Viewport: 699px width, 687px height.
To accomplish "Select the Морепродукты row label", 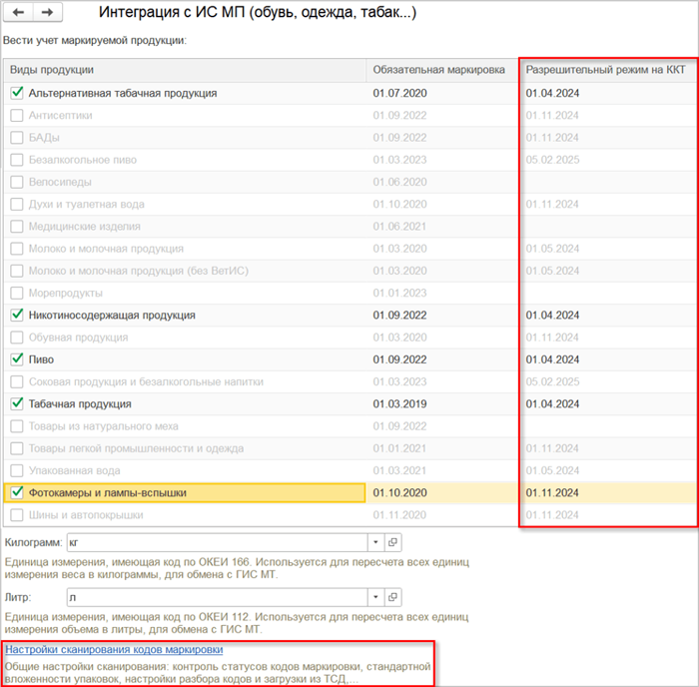I will coord(66,293).
